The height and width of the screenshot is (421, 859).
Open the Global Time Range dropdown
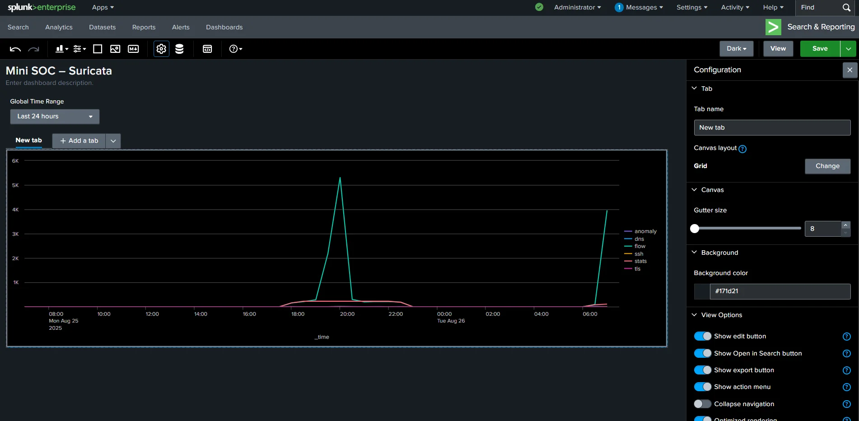[x=55, y=117]
